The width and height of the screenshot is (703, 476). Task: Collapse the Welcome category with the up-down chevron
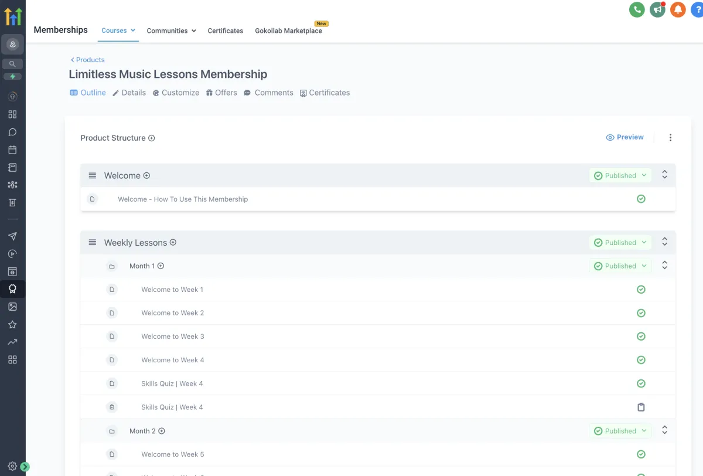click(664, 175)
